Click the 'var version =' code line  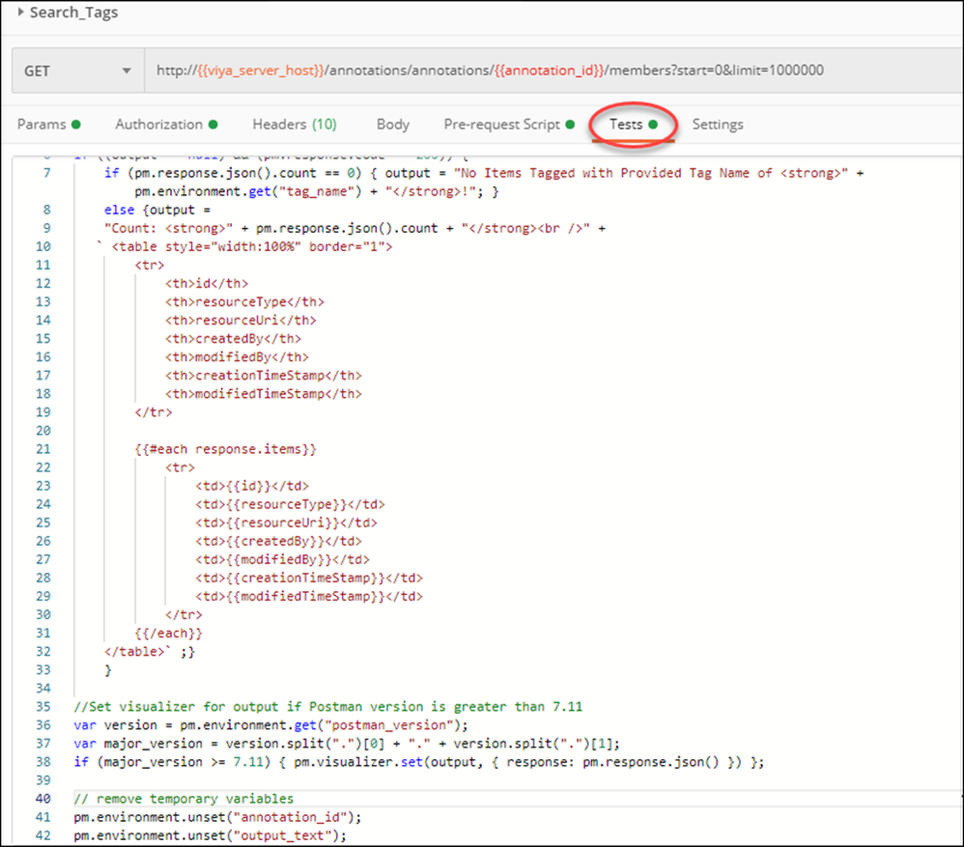[x=271, y=725]
